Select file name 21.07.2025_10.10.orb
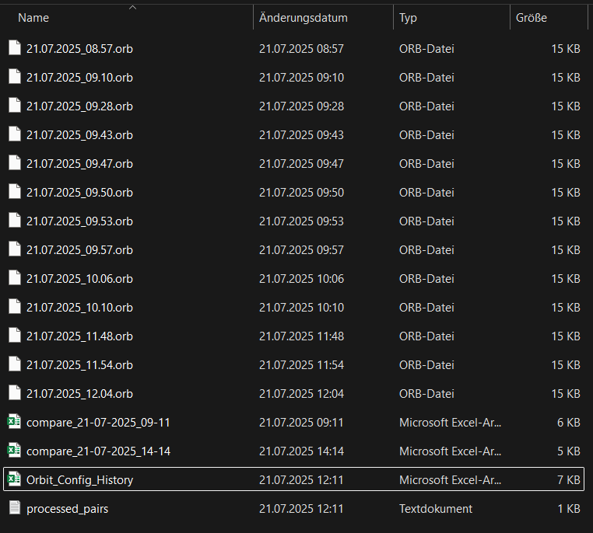 [x=80, y=307]
